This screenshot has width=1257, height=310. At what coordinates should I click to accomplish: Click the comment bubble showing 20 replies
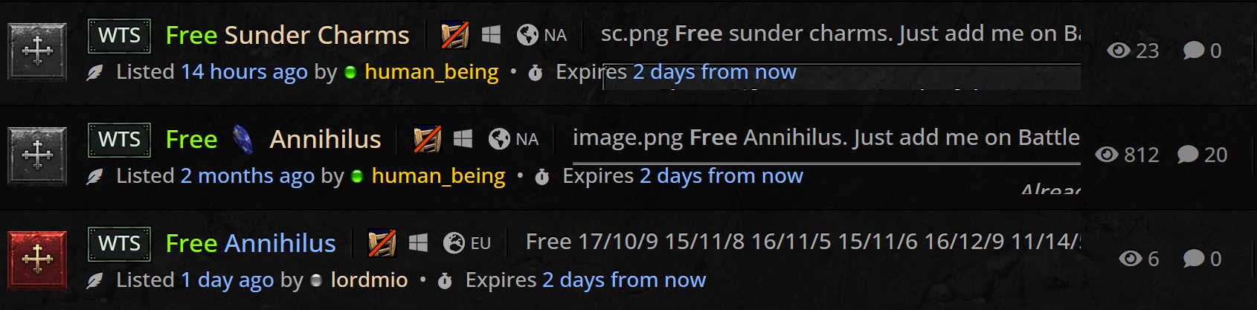pos(1188,155)
